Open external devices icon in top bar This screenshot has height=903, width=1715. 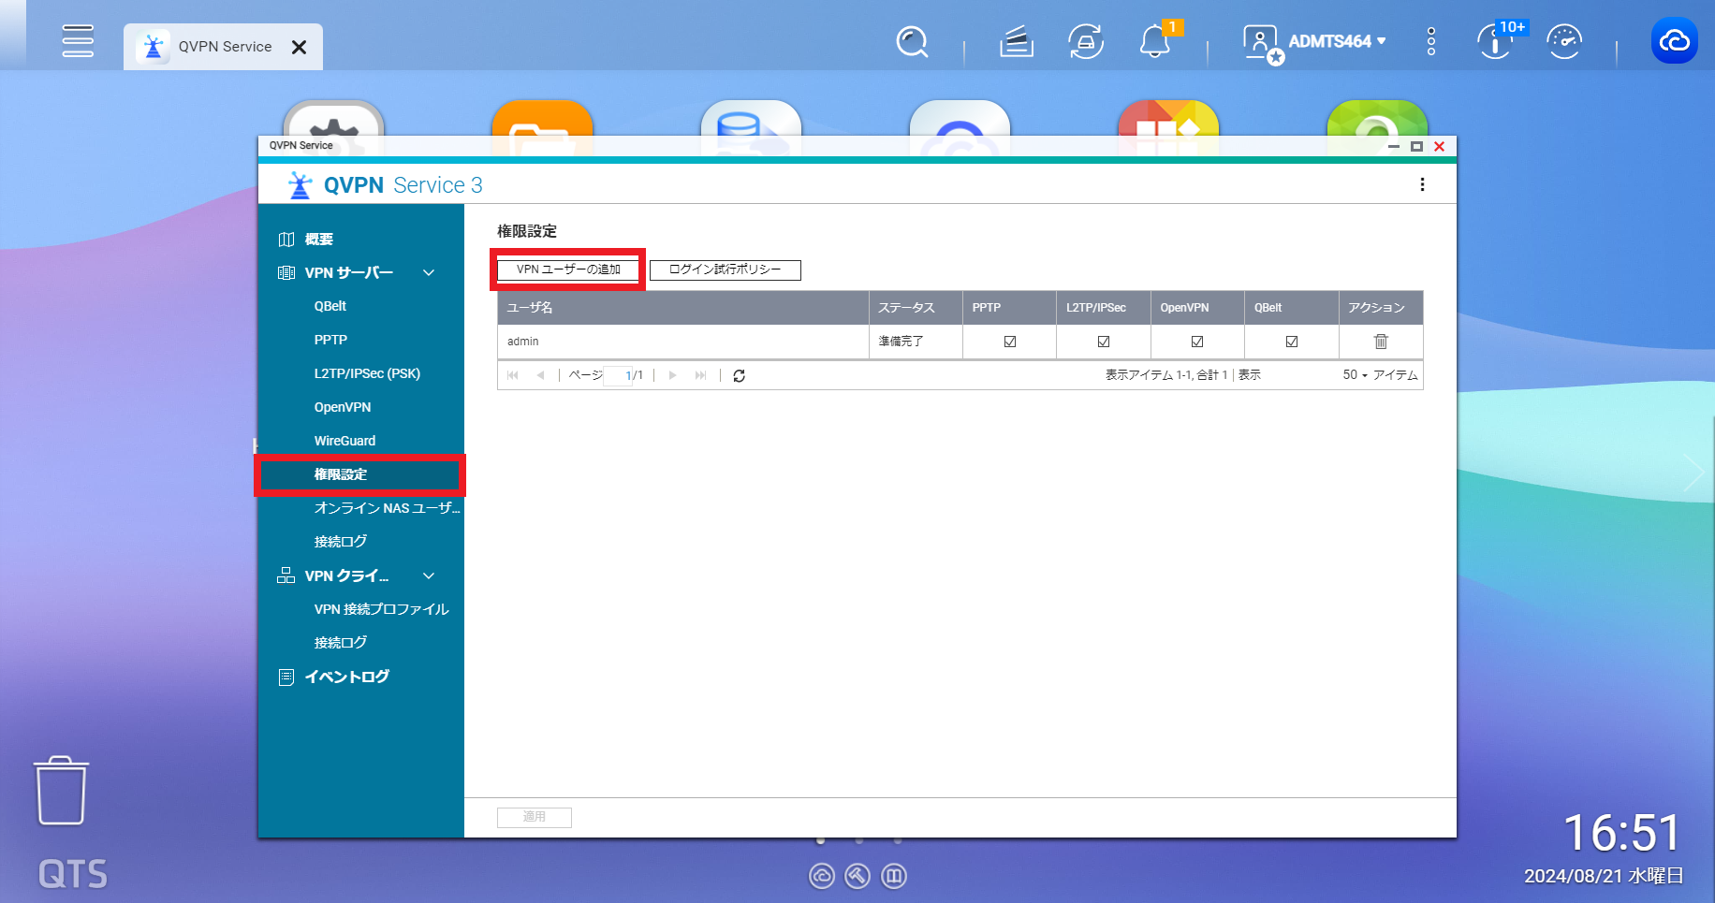1086,41
